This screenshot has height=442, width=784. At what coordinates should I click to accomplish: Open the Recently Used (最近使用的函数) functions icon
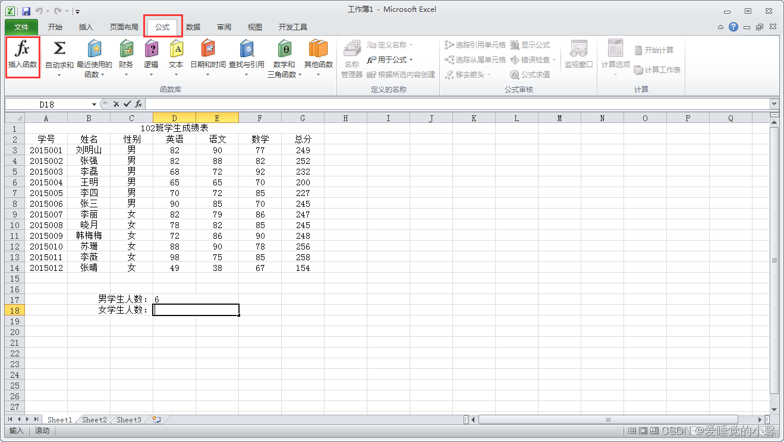pos(94,49)
